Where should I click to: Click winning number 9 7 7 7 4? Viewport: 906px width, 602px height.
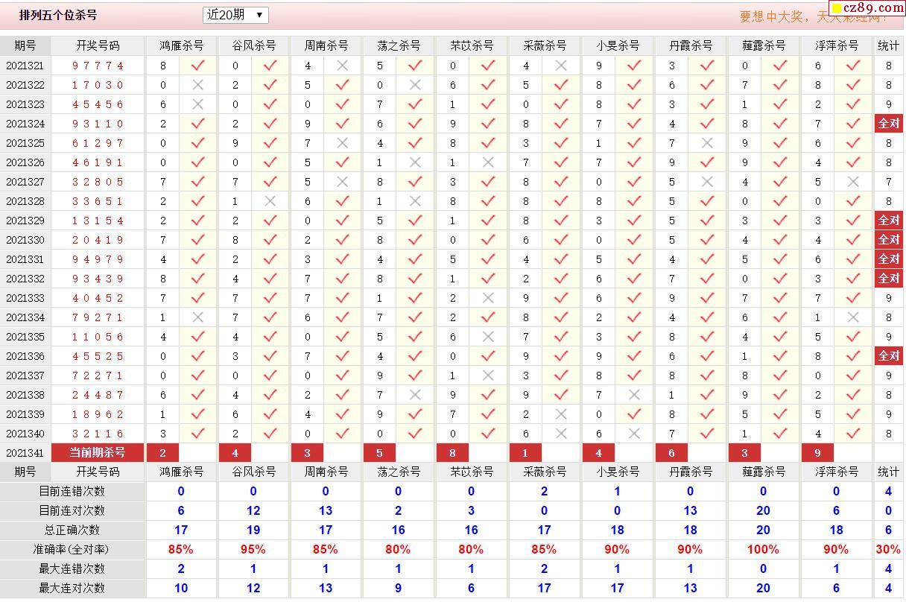click(x=98, y=66)
